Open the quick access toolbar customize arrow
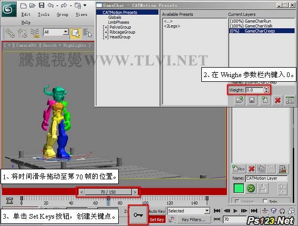Viewport: 298px width, 226px height. (x=85, y=5)
